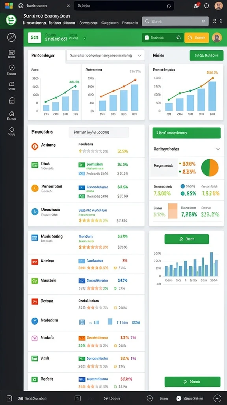Click the leftmost icon in the bottom taskbar
Screen dimensions: 227x405
tap(9, 398)
